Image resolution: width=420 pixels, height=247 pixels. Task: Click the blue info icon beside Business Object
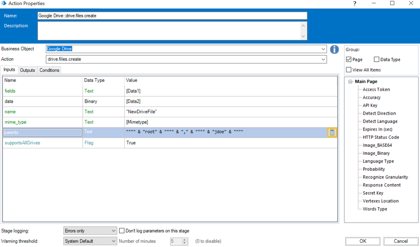tap(334, 49)
